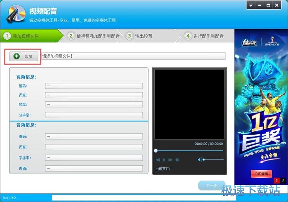The image size is (288, 202).
Task: Click the Ver: 9.2 version text
Action: click(x=9, y=198)
